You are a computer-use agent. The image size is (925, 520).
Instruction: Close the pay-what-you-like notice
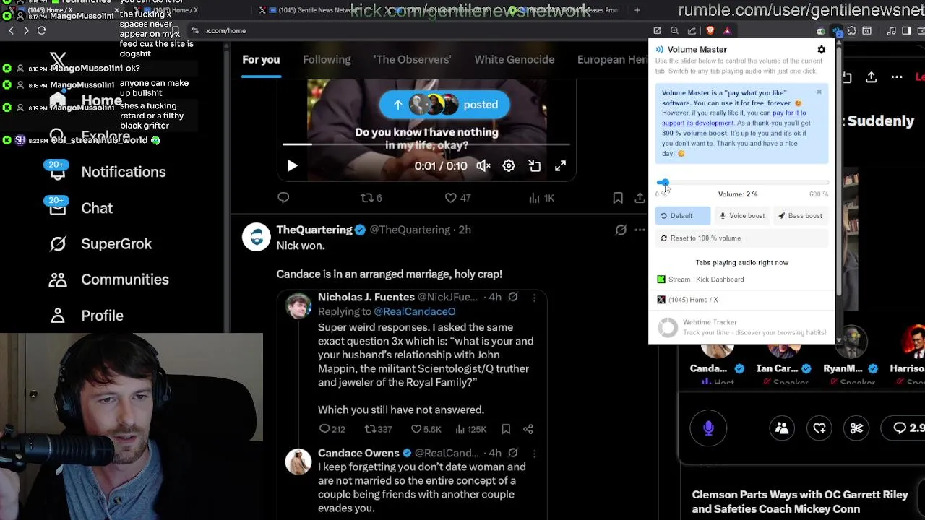(819, 92)
